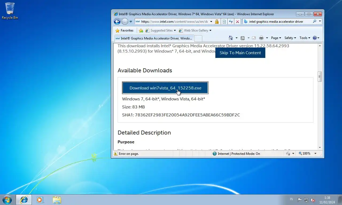Open the search provider dropdown arrow

coord(320,22)
